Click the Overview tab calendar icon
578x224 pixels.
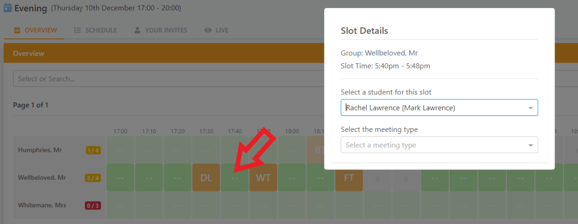coord(17,30)
